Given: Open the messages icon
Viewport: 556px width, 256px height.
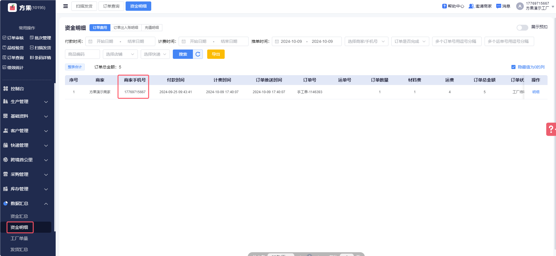Looking at the screenshot, I should tap(499, 6).
